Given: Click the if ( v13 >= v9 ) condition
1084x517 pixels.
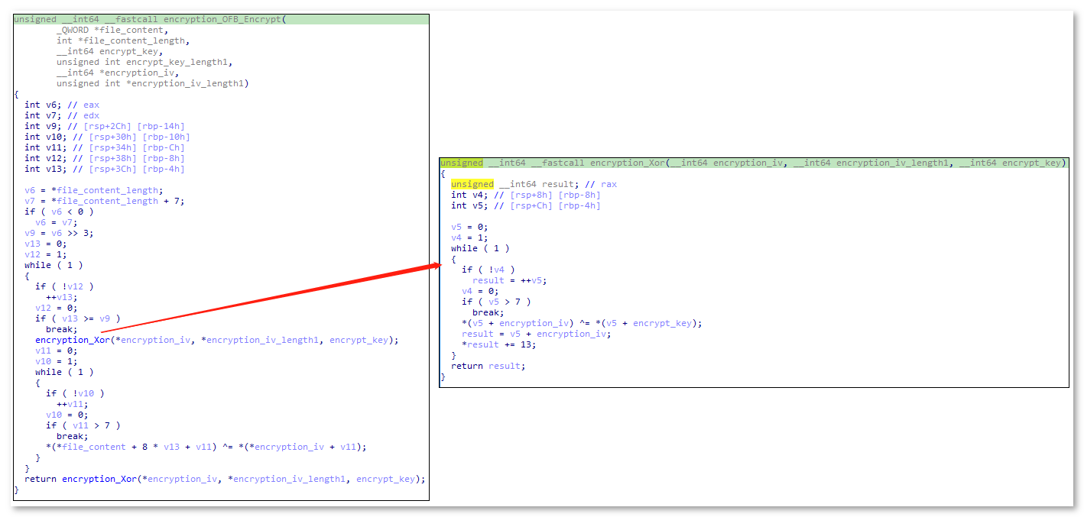Looking at the screenshot, I should point(77,318).
